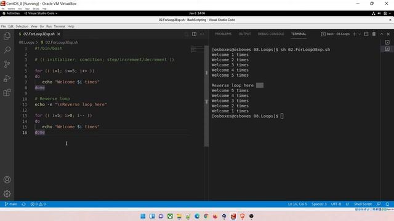Open the VS Code File menu

[x=3, y=26]
